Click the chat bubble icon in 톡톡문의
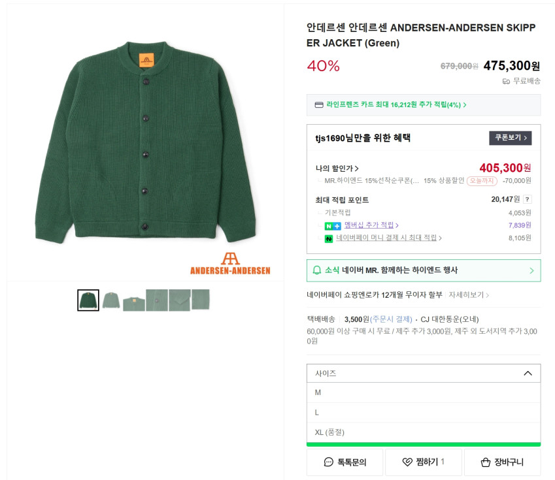This screenshot has width=555, height=480. [x=329, y=462]
